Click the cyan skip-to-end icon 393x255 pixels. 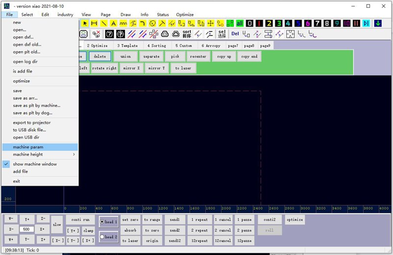pyautogui.click(x=366, y=24)
